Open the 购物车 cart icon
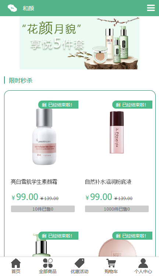Image resolution: width=159 pixels, height=276 pixels. [x=111, y=263]
